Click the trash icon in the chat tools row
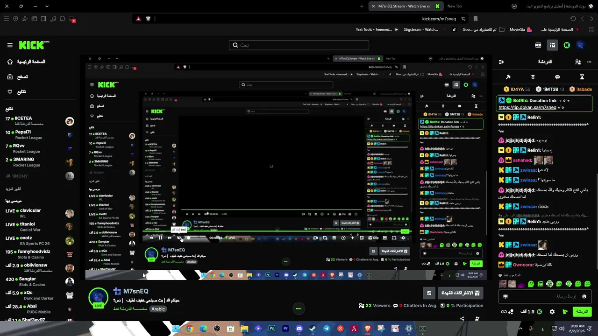 click(533, 77)
